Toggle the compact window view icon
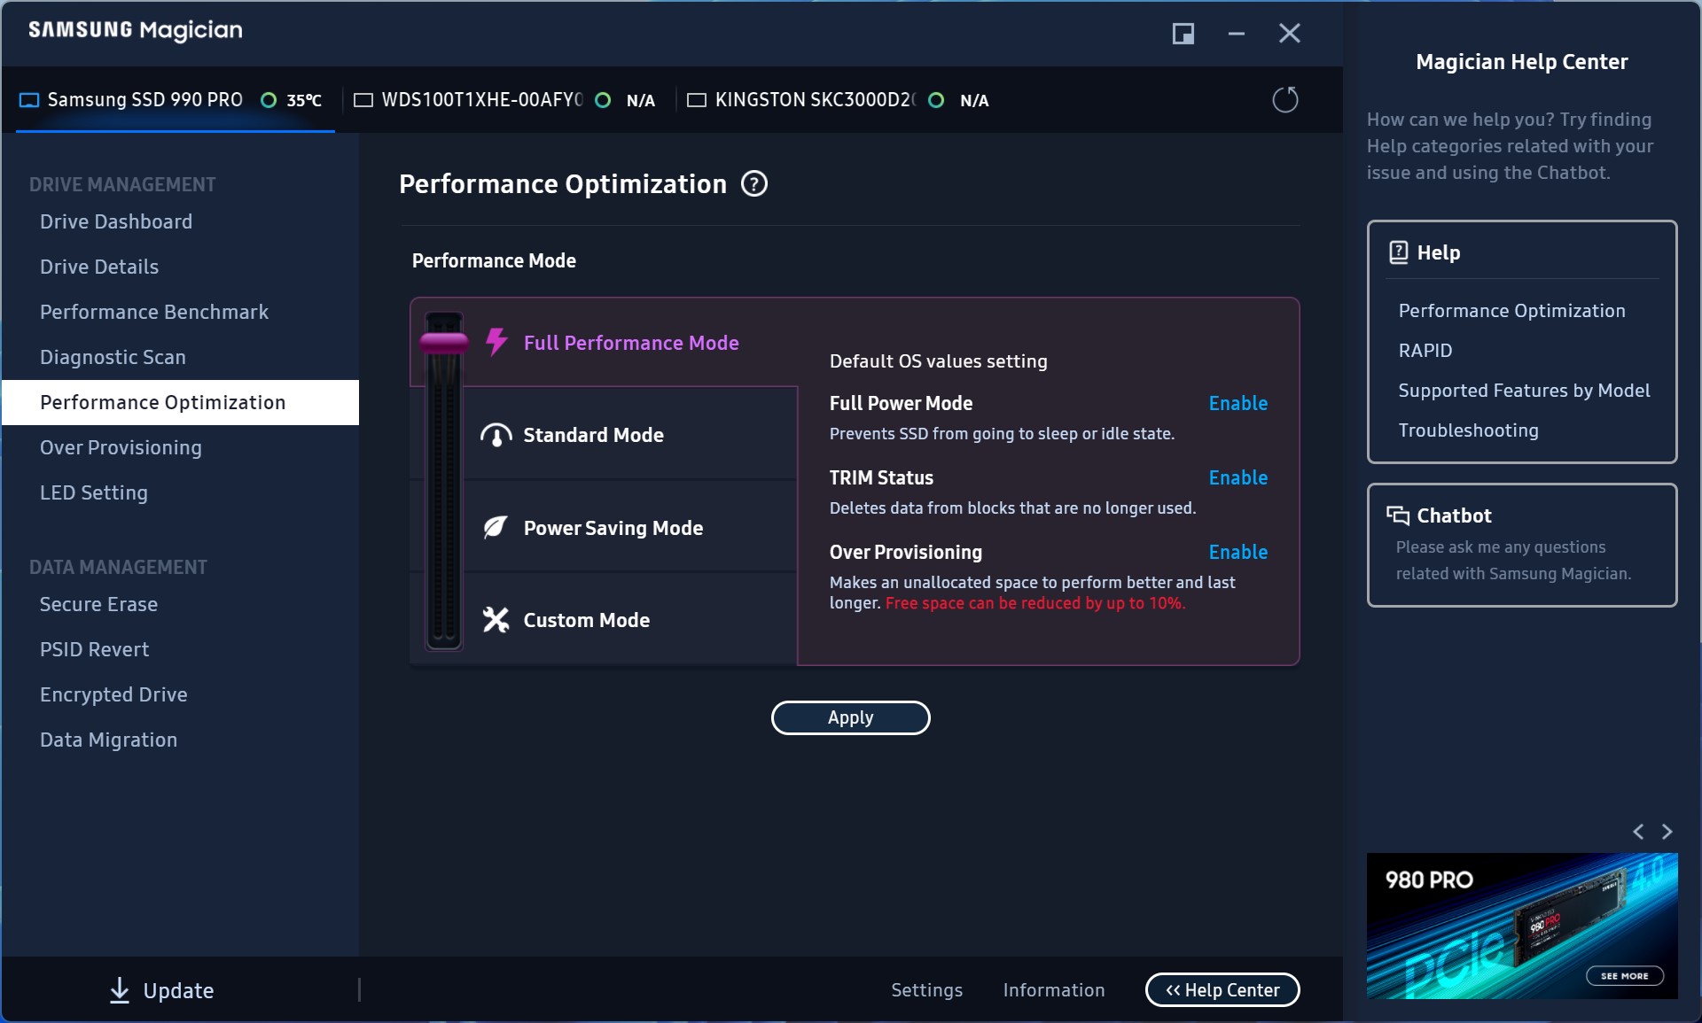Image resolution: width=1702 pixels, height=1023 pixels. (x=1183, y=34)
